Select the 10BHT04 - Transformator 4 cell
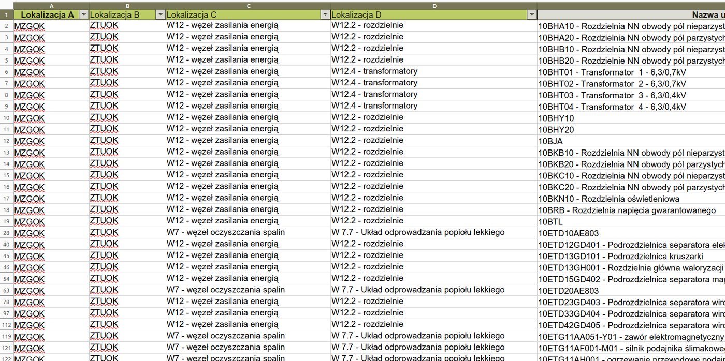Viewport: 725px width, 361px height. click(x=631, y=107)
